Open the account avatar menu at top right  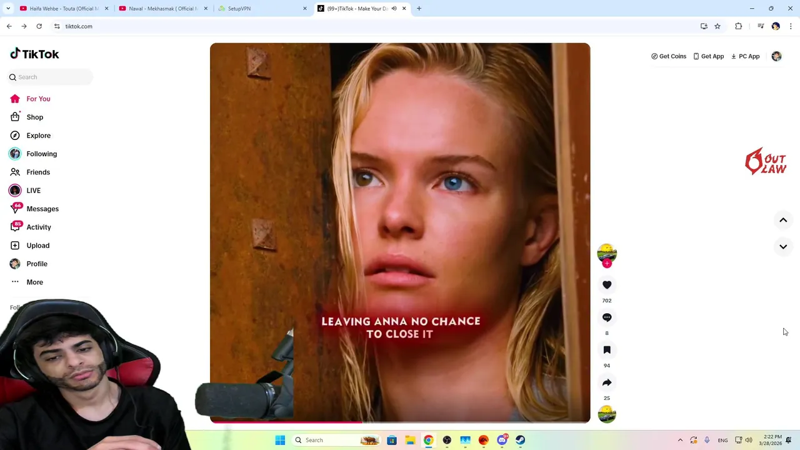(x=776, y=56)
